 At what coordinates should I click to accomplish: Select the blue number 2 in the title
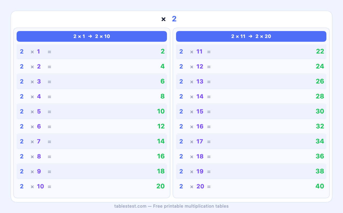pos(174,19)
